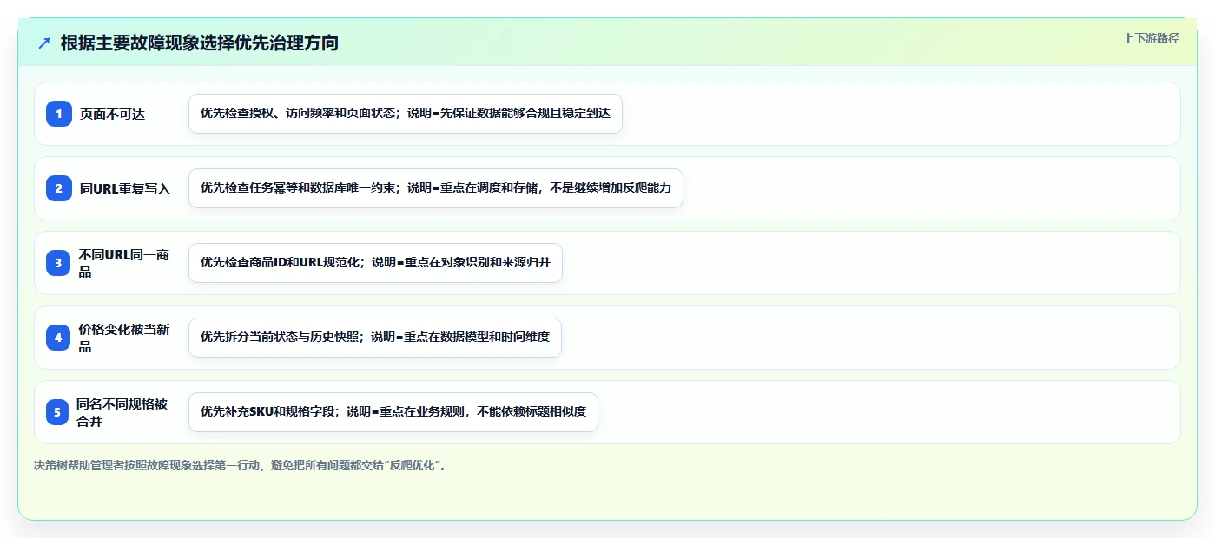The width and height of the screenshot is (1215, 538).
Task: Open the 优先检查商品ID和URL规范化 box
Action: (x=375, y=263)
